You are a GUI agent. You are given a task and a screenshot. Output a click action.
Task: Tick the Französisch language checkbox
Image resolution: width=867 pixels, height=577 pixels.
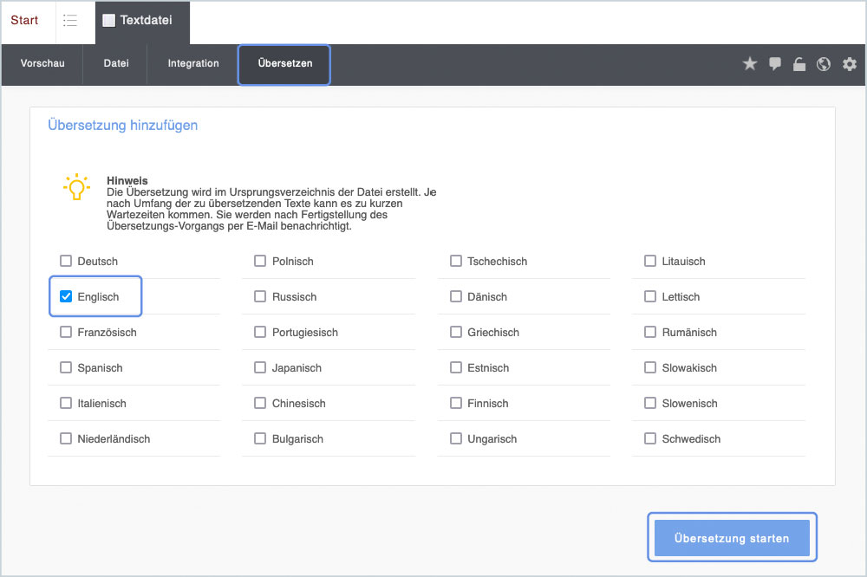coord(66,333)
